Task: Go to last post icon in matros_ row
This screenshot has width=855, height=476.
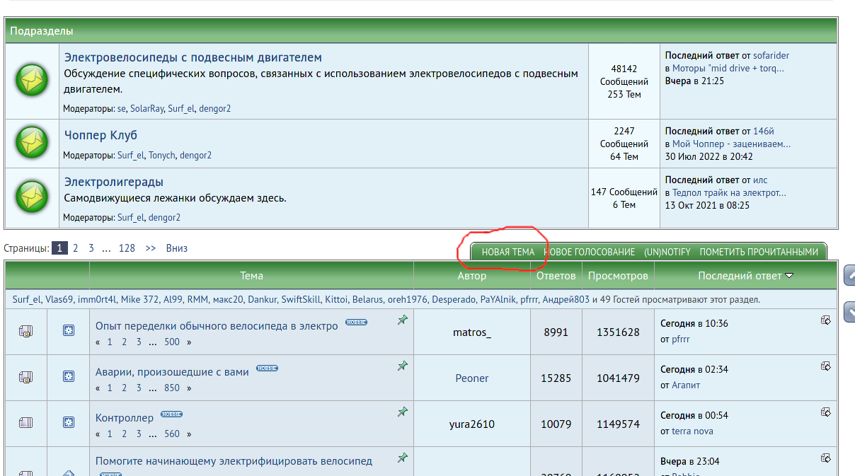Action: 825,320
